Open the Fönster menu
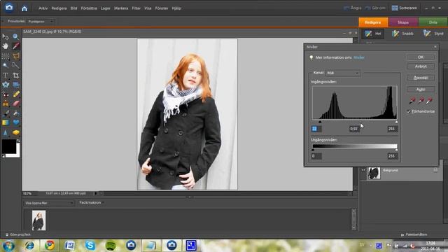Image resolution: width=448 pixels, height=252 pixels. tap(162, 8)
